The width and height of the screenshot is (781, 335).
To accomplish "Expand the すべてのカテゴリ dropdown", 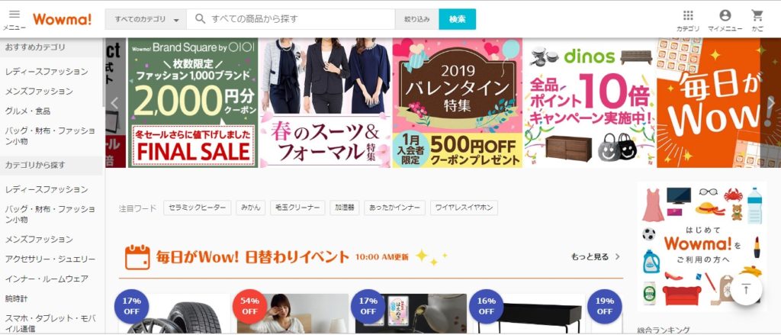I will [146, 19].
